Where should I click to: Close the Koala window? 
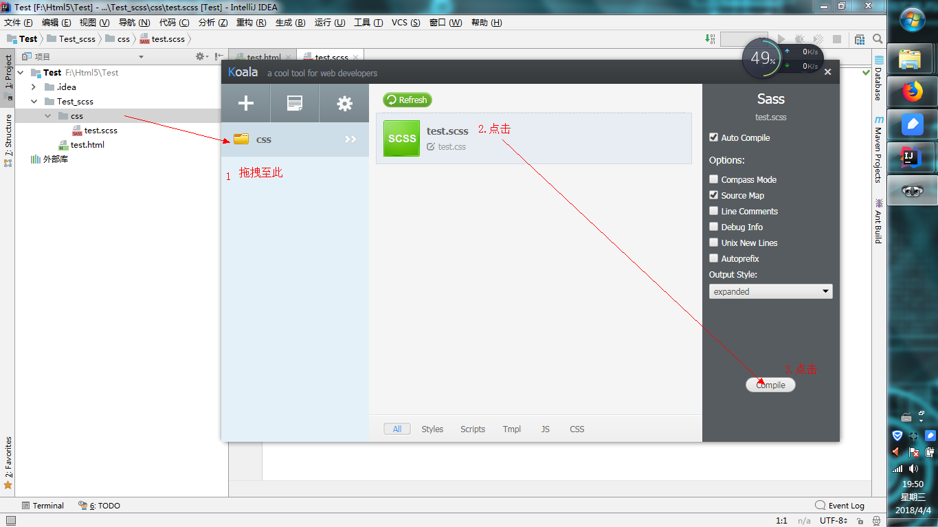coord(827,71)
